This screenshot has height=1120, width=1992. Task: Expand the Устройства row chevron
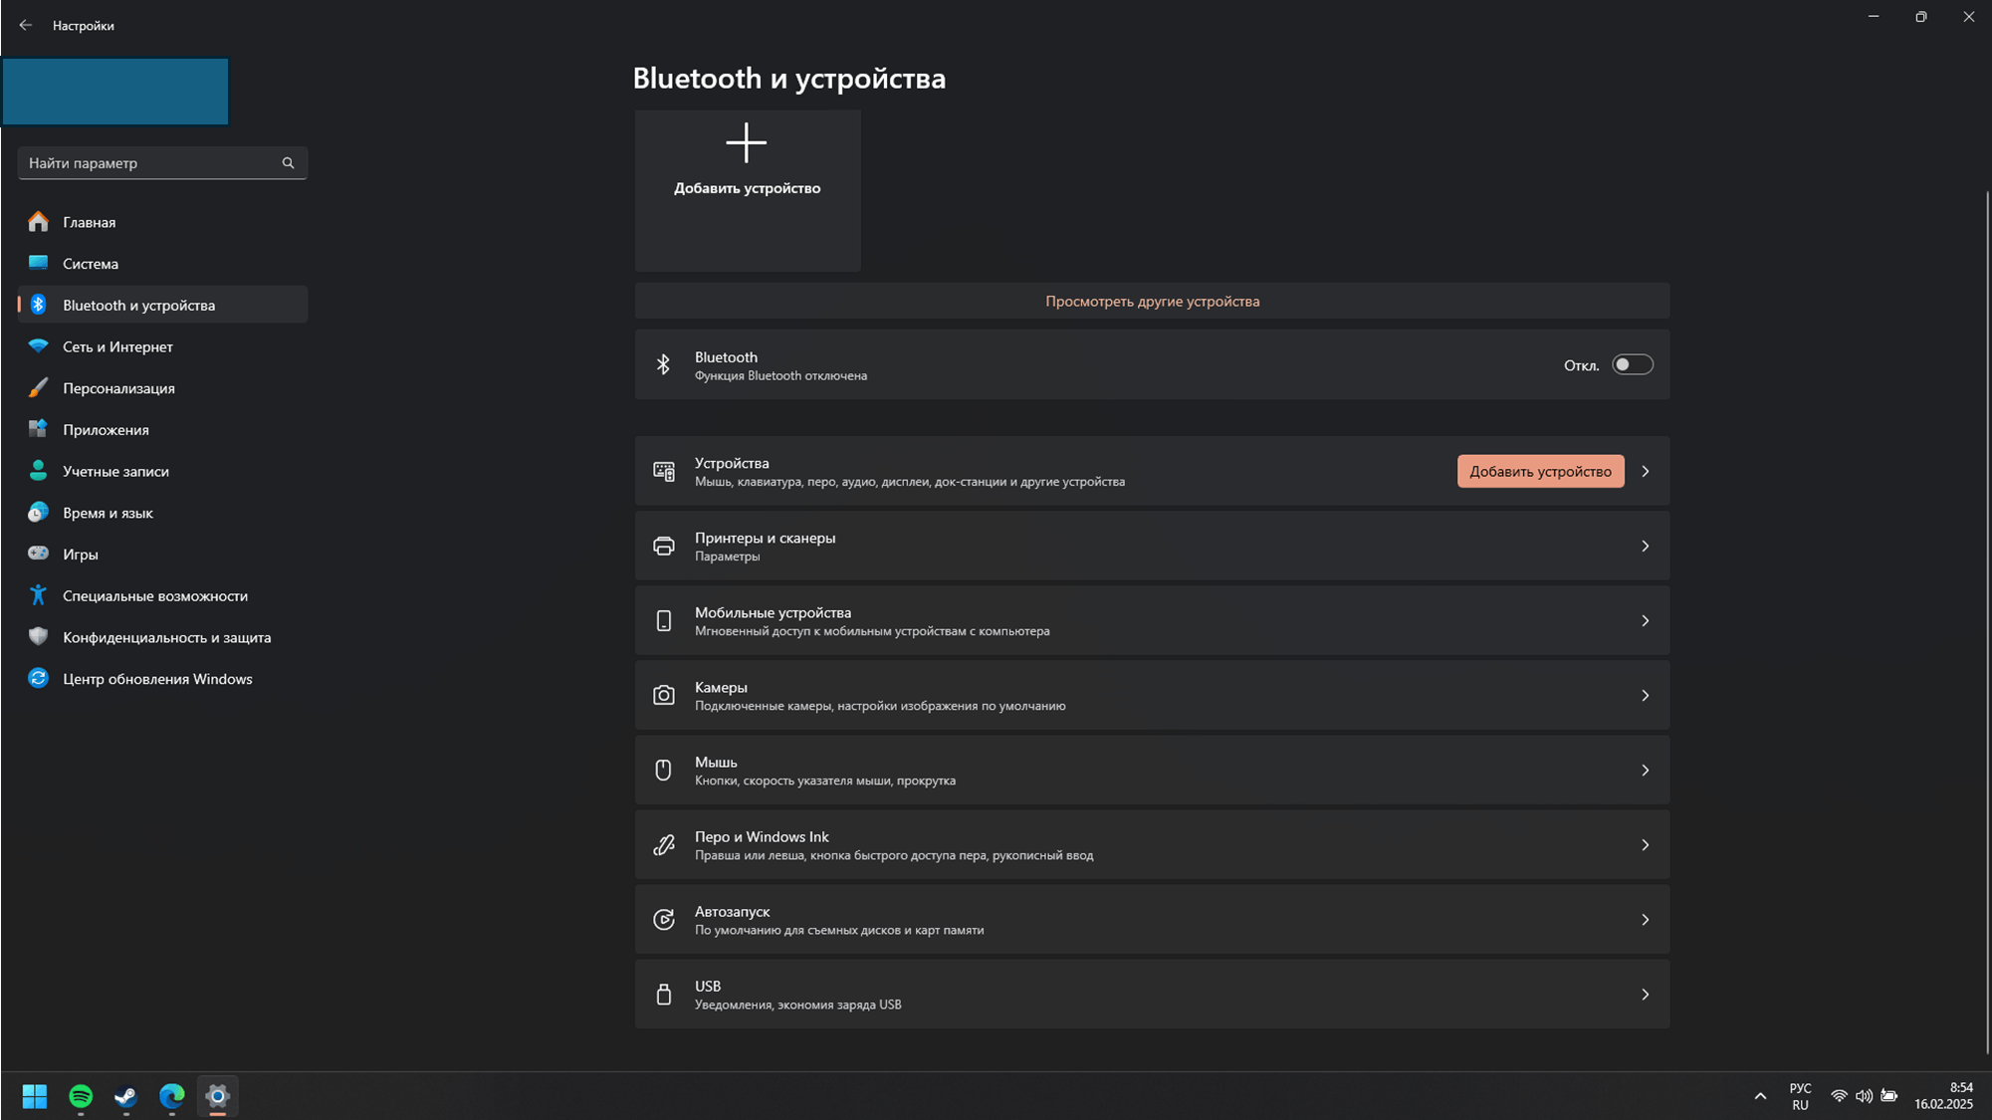coord(1646,471)
